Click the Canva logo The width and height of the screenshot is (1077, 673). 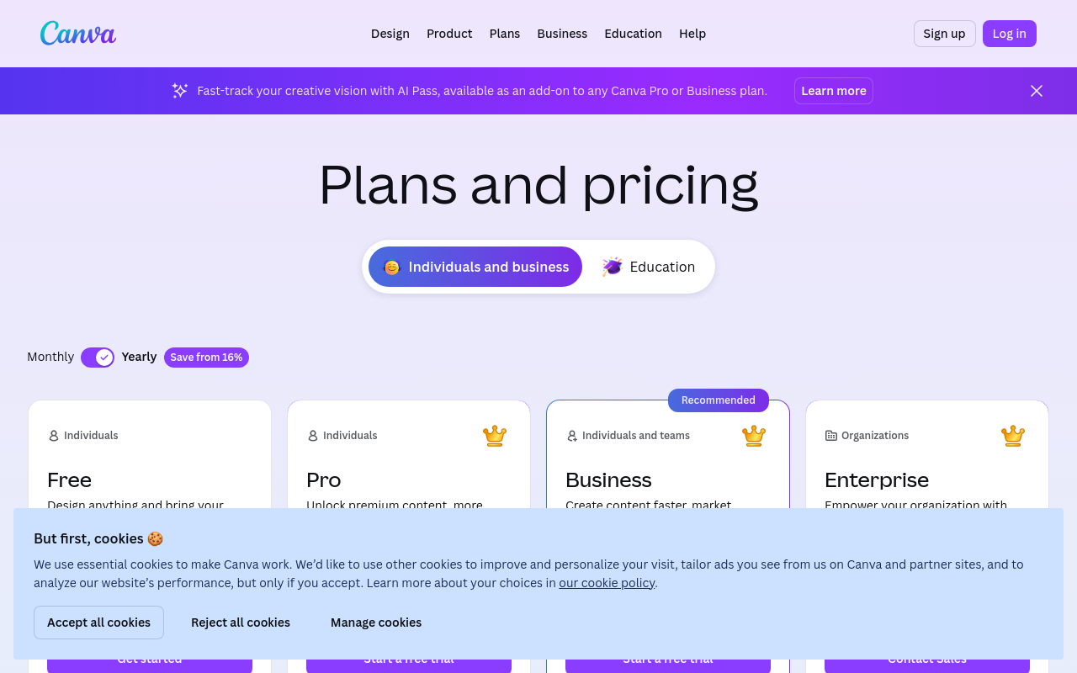(77, 33)
